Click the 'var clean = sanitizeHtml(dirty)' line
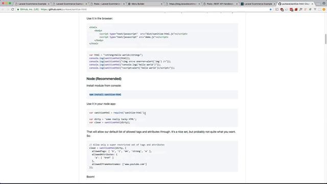327x184 pixels. pos(109,123)
